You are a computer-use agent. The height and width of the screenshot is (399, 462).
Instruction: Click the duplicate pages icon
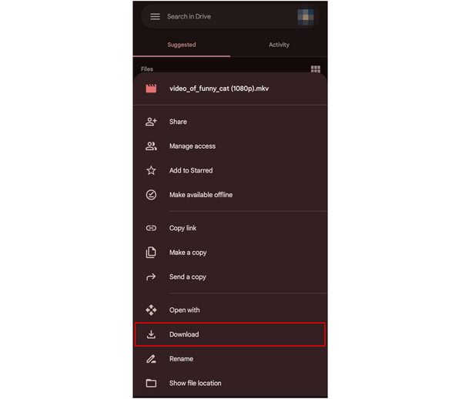[x=151, y=253]
